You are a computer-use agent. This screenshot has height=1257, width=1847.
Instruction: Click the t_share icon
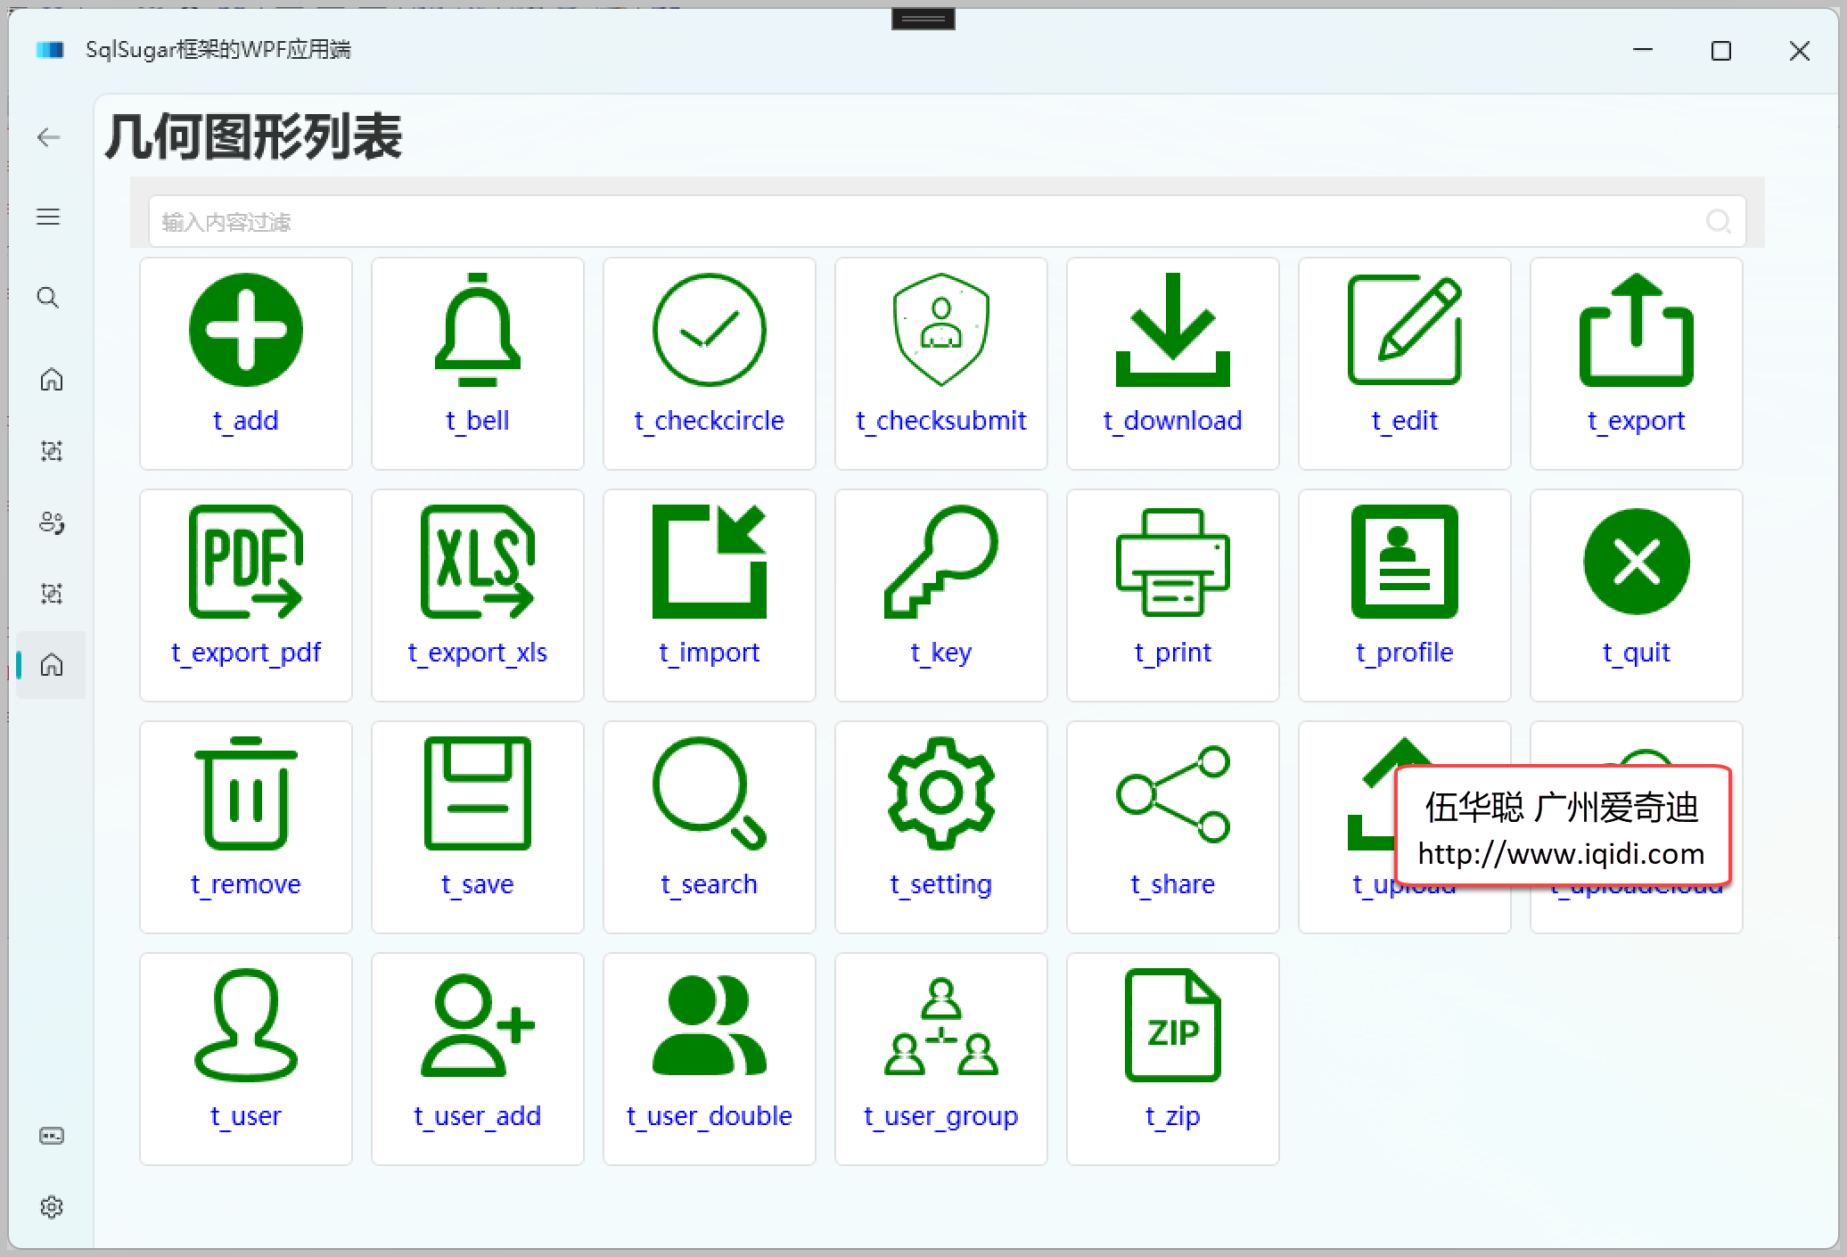click(1172, 793)
